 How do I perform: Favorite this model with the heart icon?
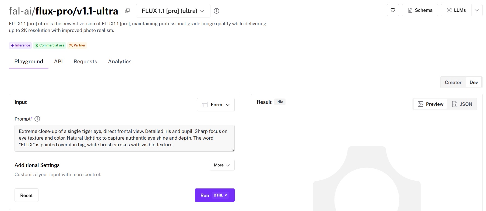click(x=393, y=10)
